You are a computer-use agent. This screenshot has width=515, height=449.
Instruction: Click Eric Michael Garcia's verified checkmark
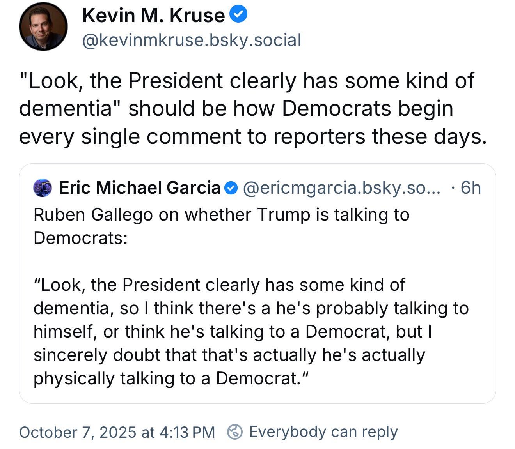point(231,188)
